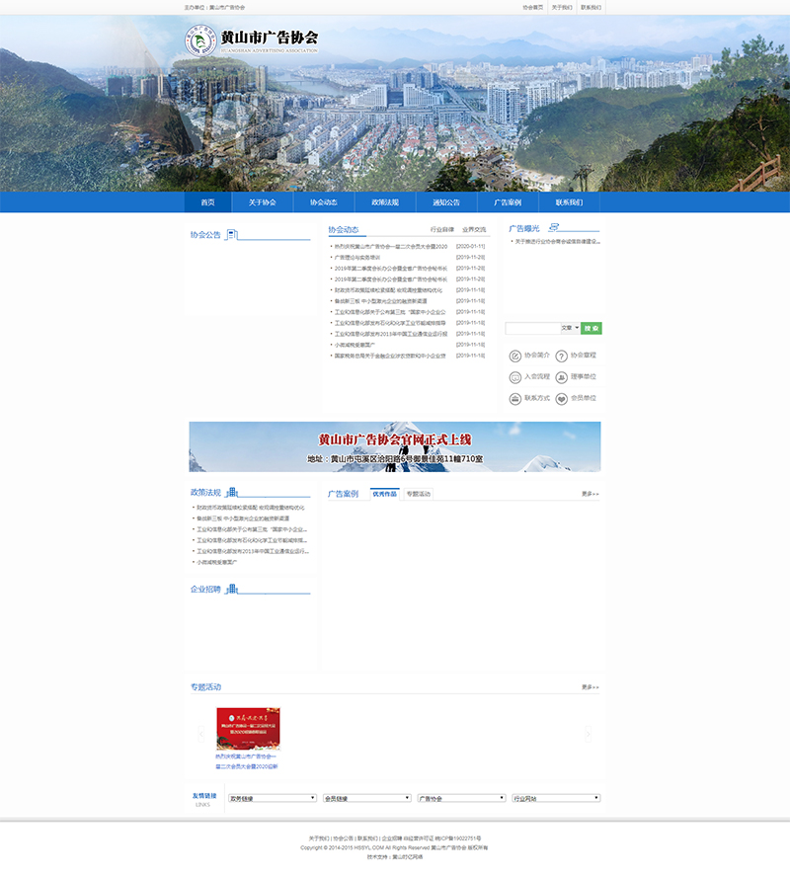Image resolution: width=790 pixels, height=876 pixels.
Task: Switch to the 专题活动 tab
Action: click(418, 494)
